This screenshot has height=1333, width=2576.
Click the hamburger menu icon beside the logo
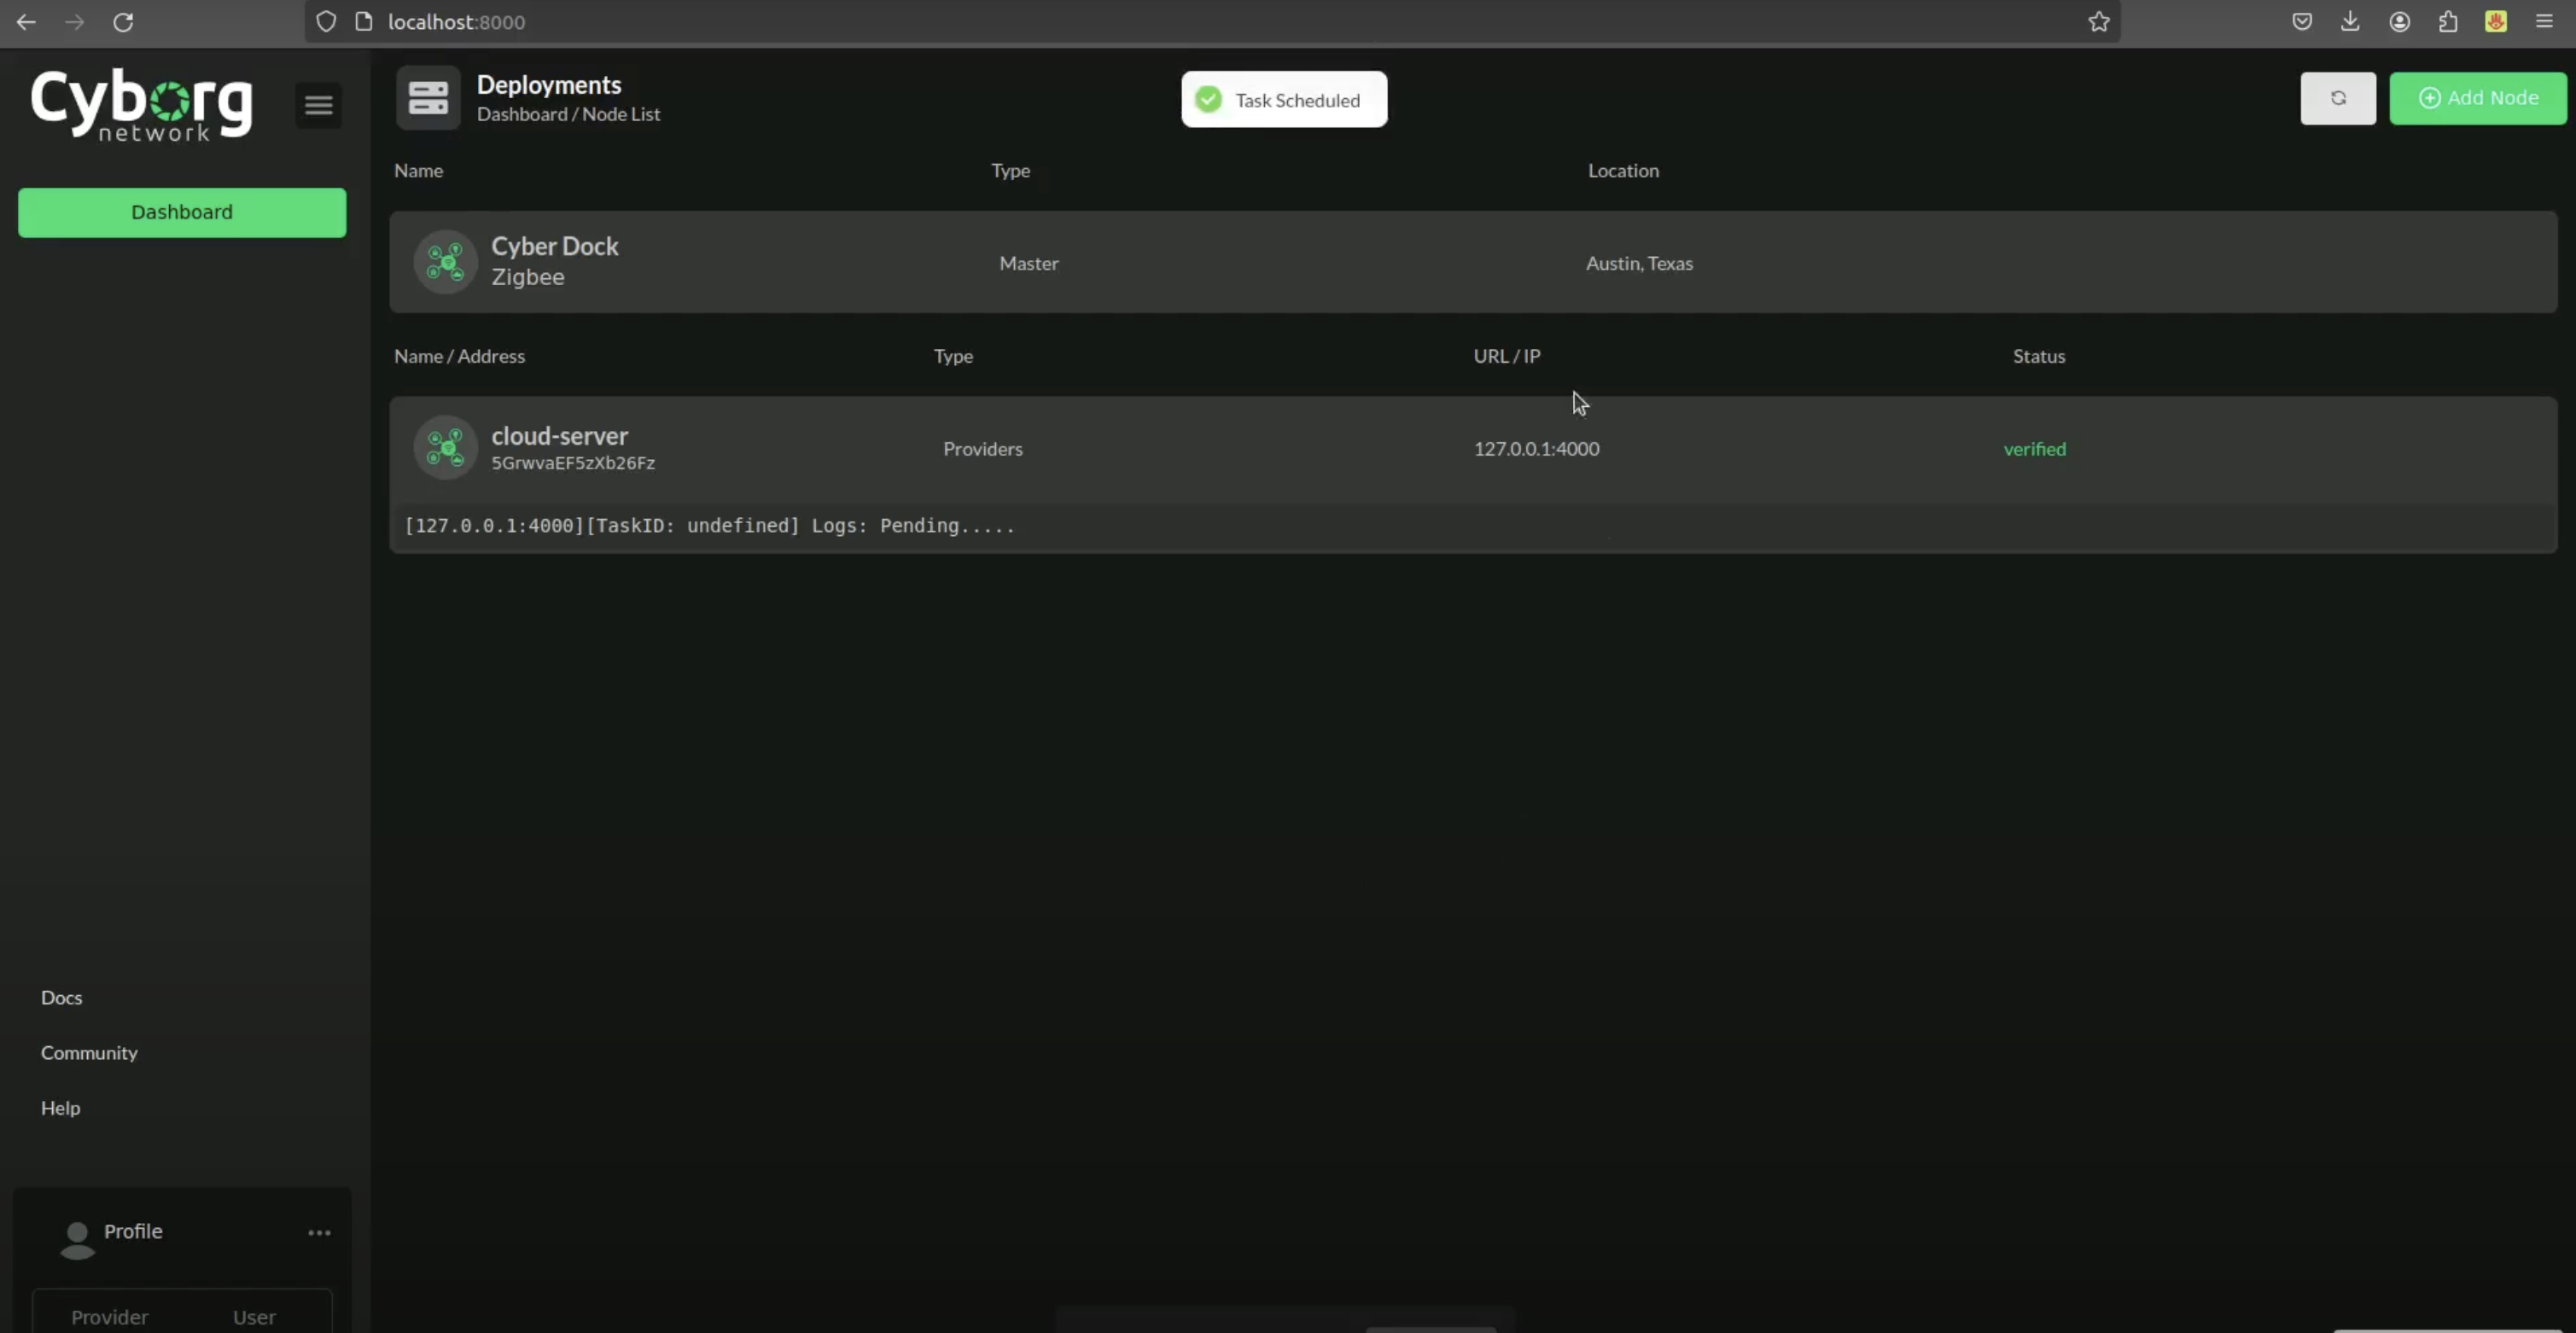tap(318, 105)
